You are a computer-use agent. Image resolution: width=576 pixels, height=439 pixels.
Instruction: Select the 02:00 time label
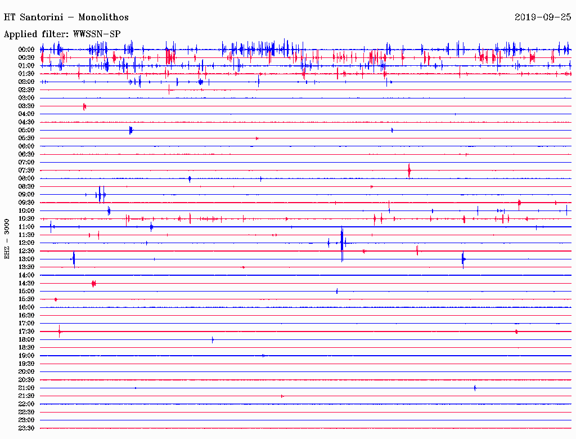26,82
